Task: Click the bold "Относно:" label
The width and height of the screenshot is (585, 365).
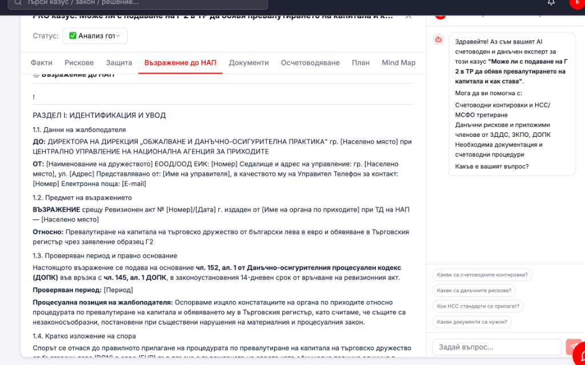Action: (48, 232)
